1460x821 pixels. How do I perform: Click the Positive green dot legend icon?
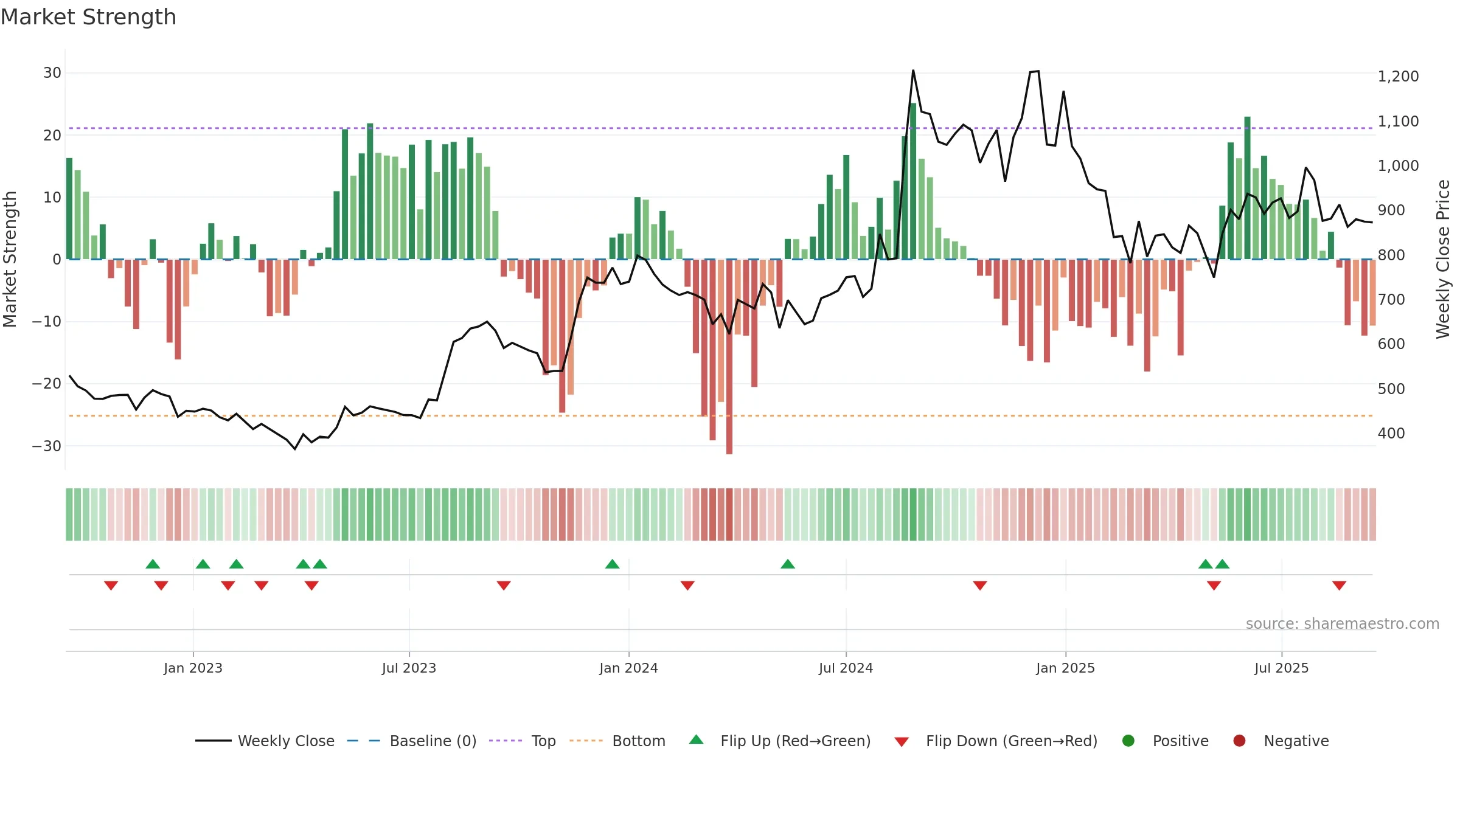click(1128, 741)
